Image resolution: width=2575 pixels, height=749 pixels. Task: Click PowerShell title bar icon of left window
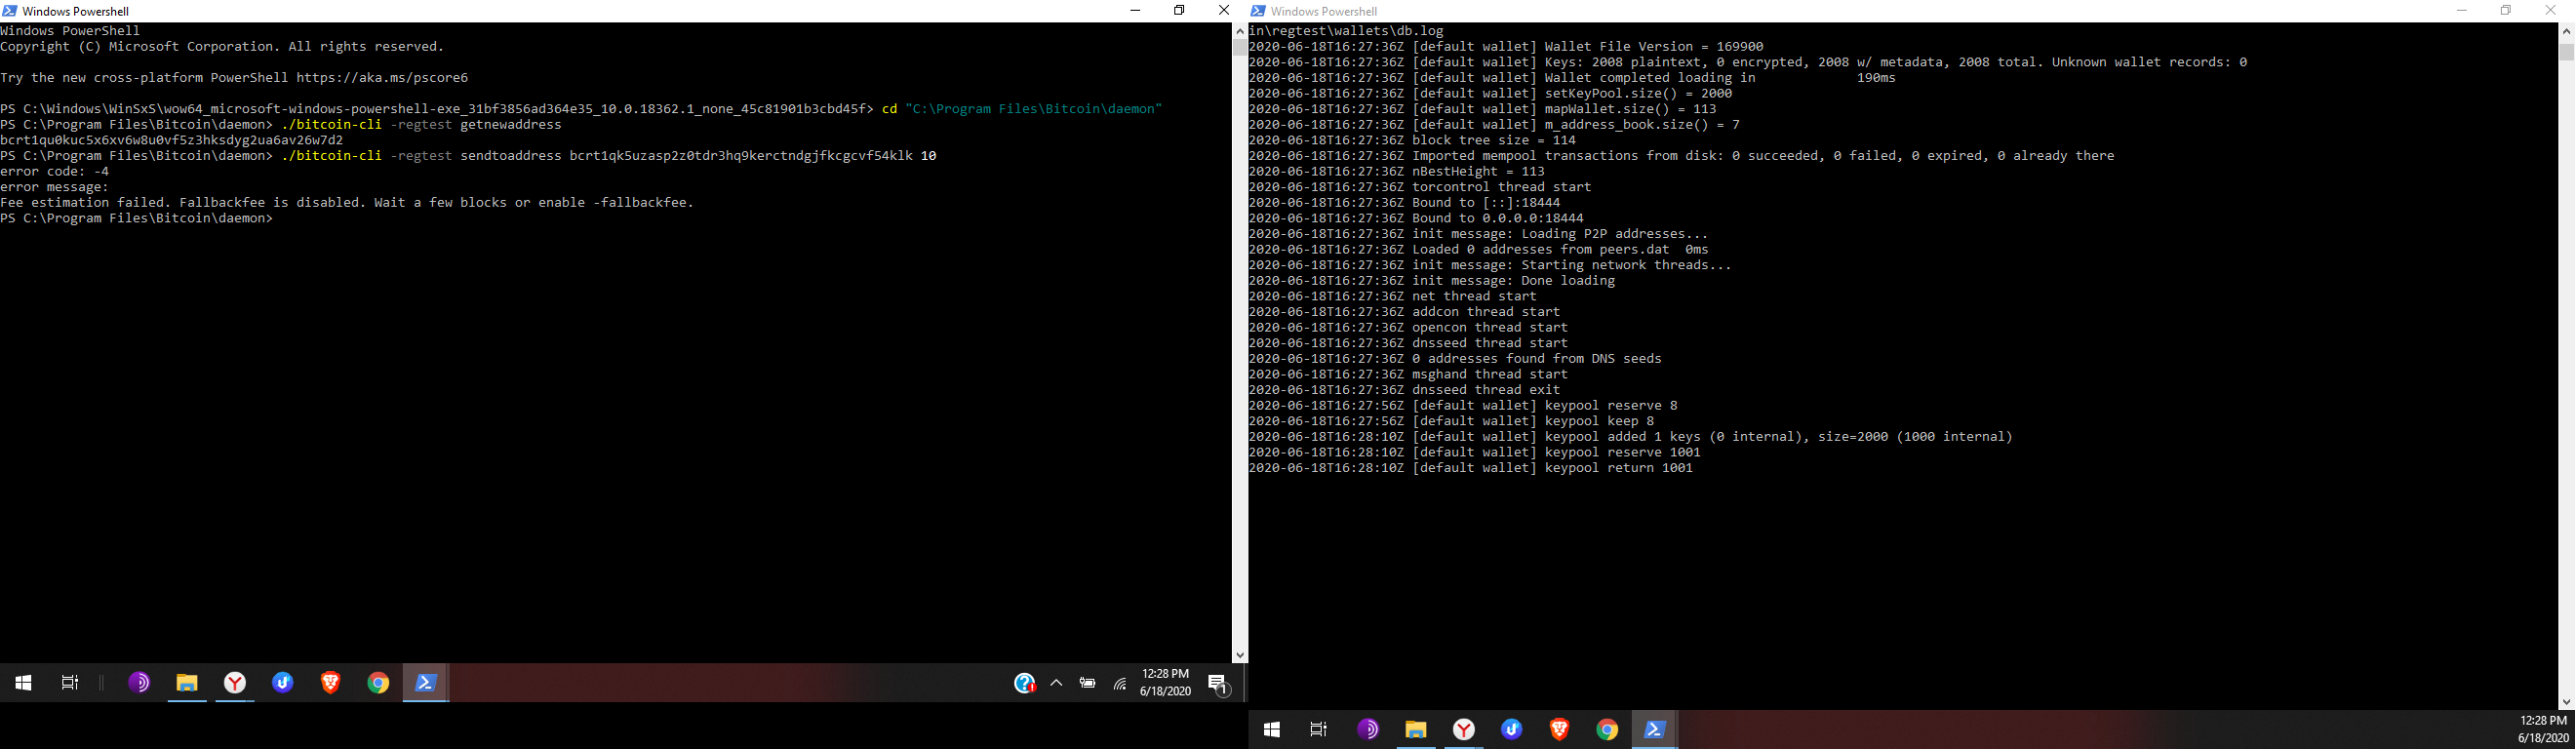[x=9, y=11]
